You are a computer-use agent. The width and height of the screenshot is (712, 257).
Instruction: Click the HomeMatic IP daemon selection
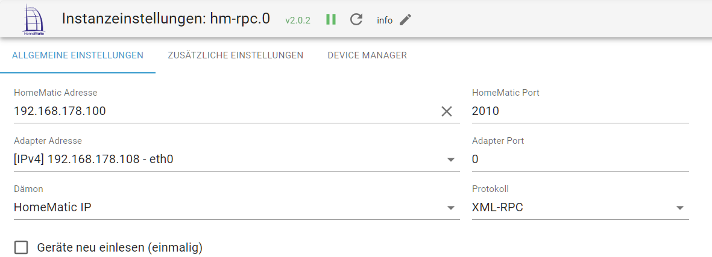[223, 208]
